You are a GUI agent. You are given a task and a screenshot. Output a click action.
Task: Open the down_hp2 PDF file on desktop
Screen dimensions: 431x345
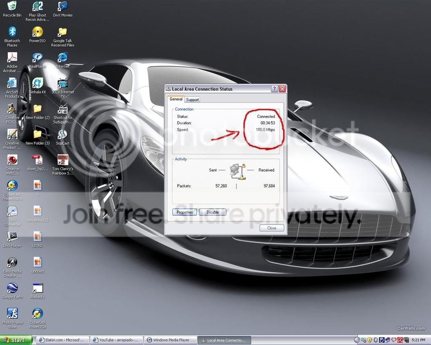point(37,163)
